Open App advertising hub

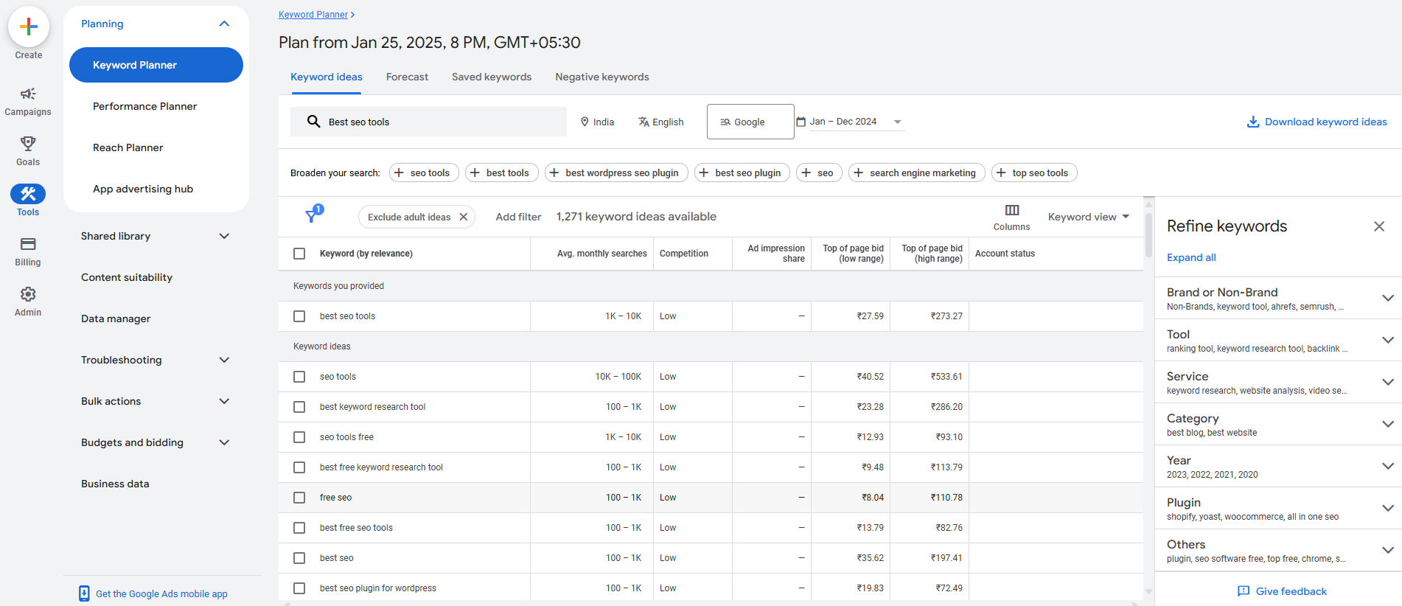point(143,189)
